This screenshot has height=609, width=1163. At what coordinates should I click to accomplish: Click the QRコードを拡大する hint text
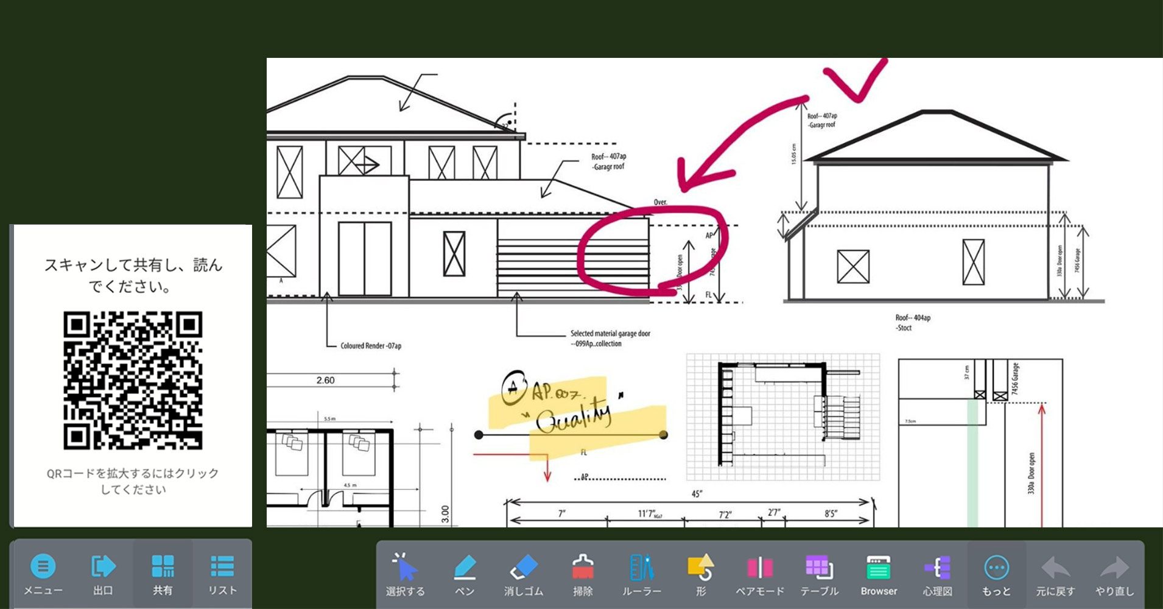pos(133,481)
